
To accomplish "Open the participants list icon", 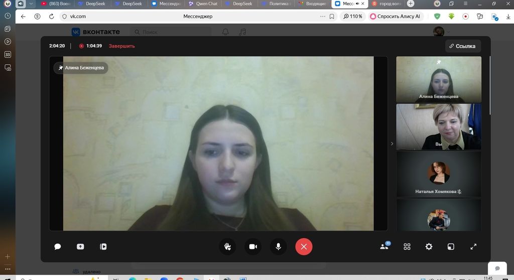I will tap(384, 246).
